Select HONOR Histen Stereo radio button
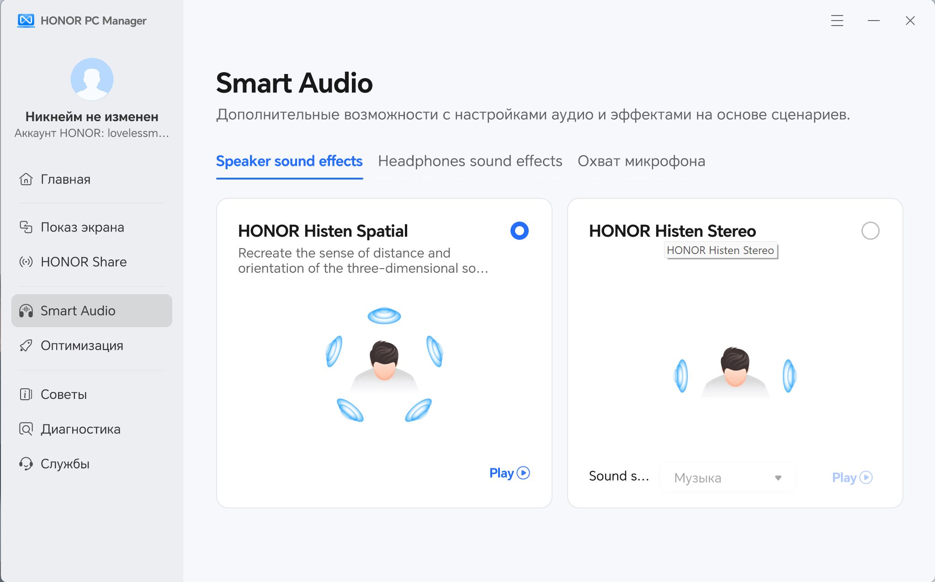Viewport: 935px width, 582px height. point(870,231)
